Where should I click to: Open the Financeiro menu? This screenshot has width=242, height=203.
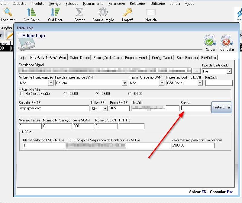pyautogui.click(x=117, y=3)
